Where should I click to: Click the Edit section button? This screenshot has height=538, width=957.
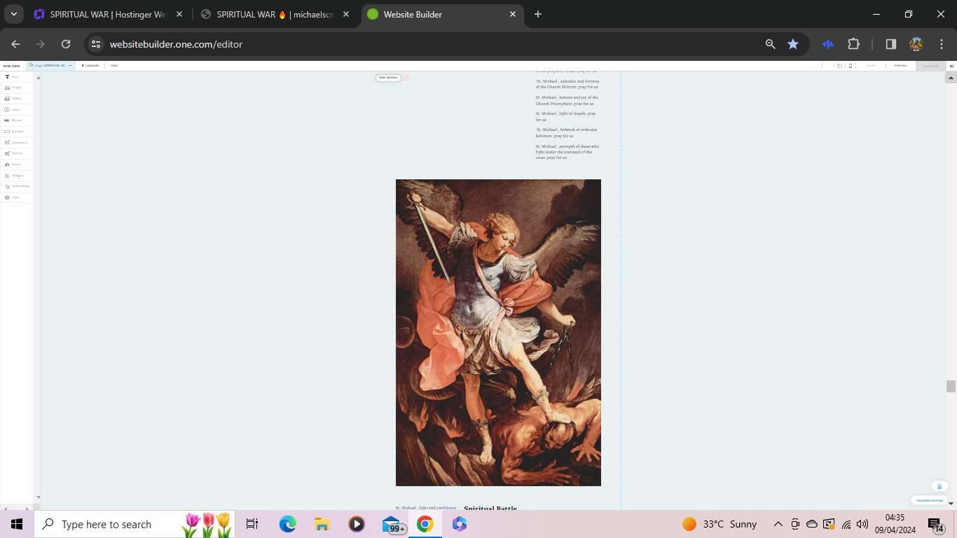coord(388,78)
